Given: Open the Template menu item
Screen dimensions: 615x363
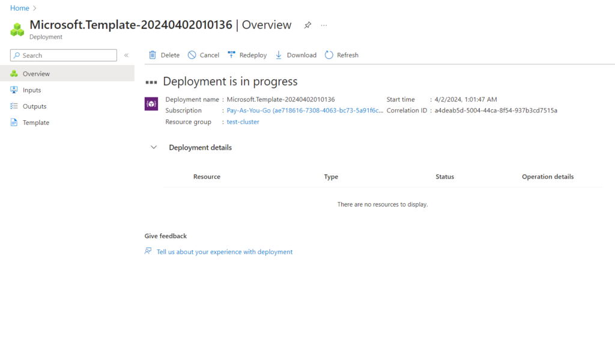Looking at the screenshot, I should point(67,123).
